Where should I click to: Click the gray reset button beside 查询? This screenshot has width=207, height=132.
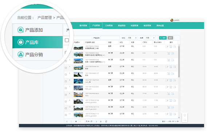click(x=170, y=38)
